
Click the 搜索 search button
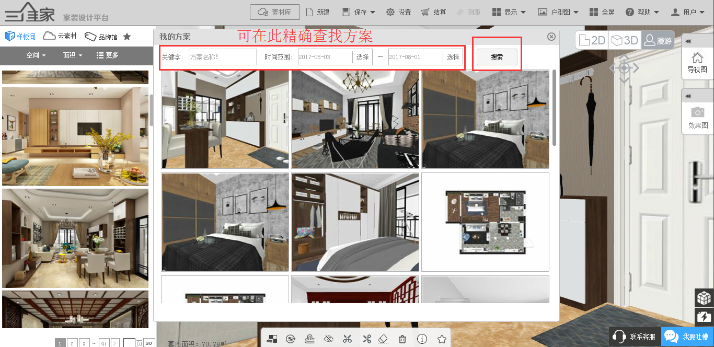[497, 57]
